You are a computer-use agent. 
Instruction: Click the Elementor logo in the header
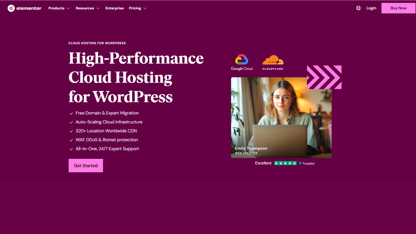tap(24, 8)
